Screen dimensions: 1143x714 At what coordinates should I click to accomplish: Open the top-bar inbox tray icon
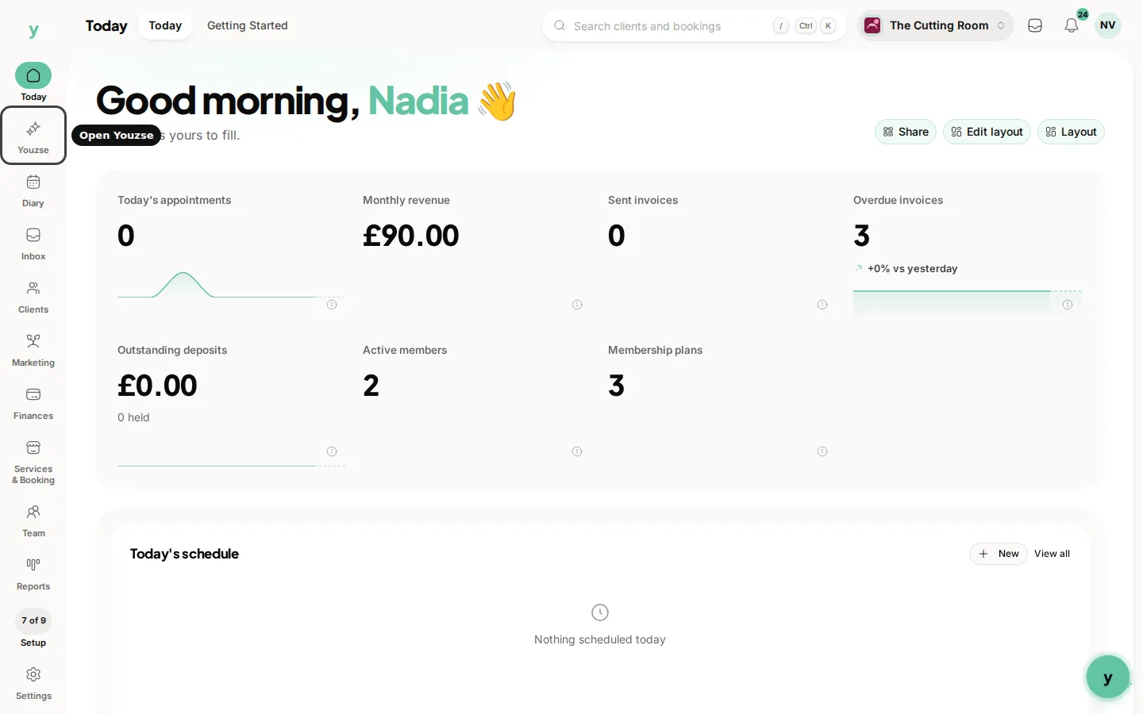tap(1035, 25)
